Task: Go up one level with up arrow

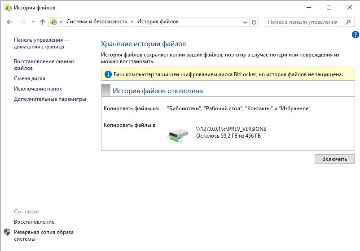Action: (43, 22)
